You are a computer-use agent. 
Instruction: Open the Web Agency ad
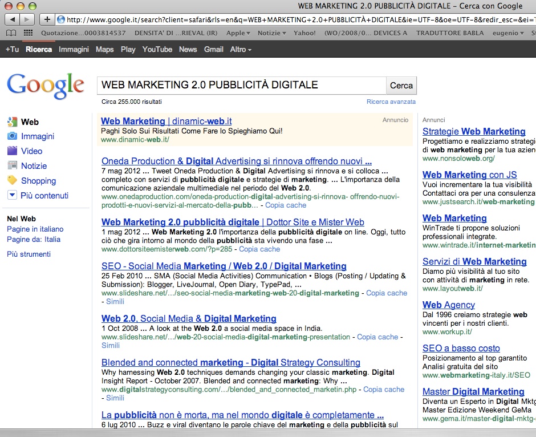tap(449, 305)
